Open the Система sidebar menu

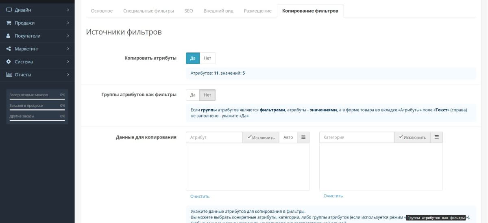pos(37,62)
